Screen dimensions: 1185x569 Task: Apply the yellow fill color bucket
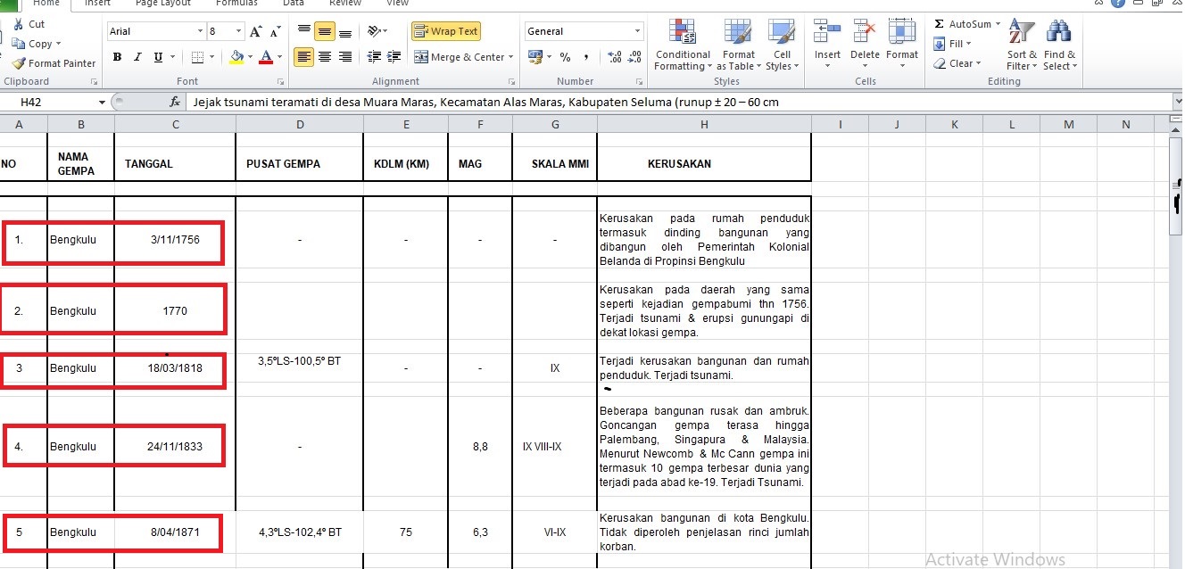(x=236, y=57)
